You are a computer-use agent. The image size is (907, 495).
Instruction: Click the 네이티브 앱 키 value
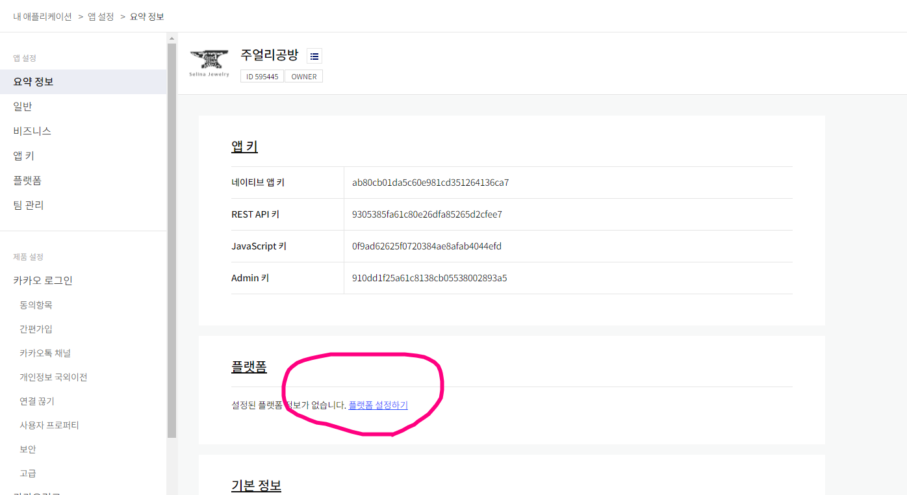click(430, 183)
